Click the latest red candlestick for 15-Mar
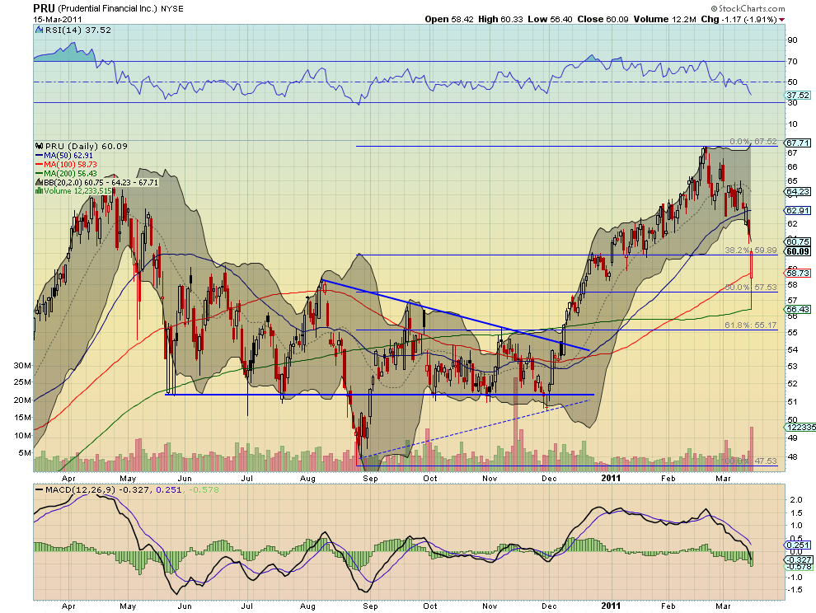The height and width of the screenshot is (613, 816). pyautogui.click(x=752, y=263)
